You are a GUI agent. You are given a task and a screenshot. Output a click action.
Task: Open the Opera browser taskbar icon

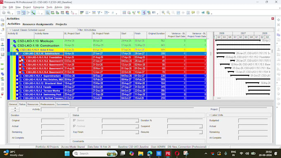pyautogui.click(x=177, y=153)
